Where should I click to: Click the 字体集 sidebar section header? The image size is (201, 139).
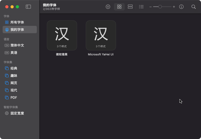tap(8, 62)
